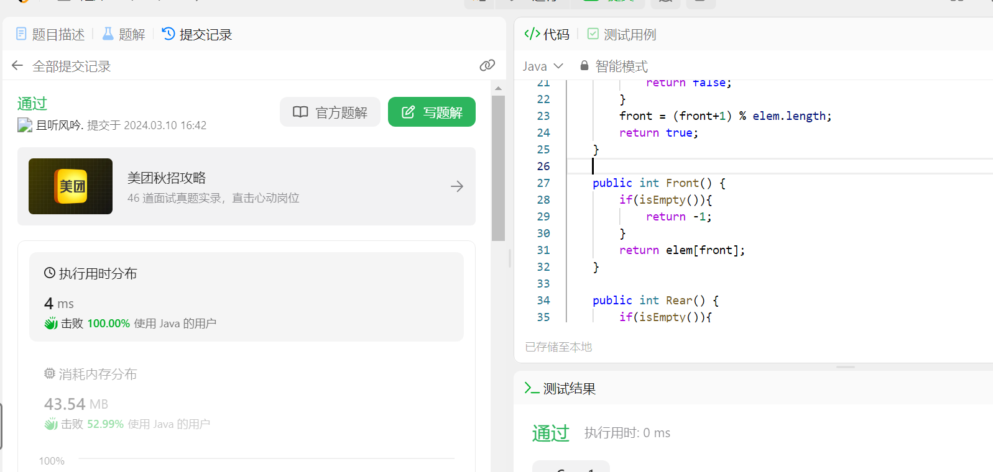This screenshot has width=993, height=472.
Task: Click line number 27 in gutter
Action: point(543,183)
